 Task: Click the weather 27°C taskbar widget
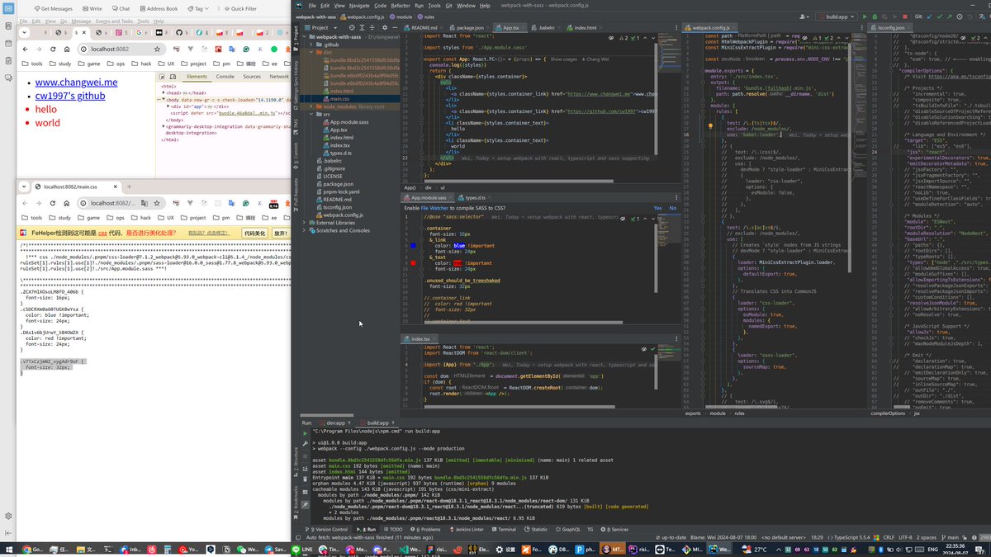753,549
